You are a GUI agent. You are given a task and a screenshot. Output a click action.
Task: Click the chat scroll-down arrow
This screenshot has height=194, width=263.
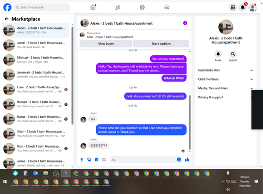click(x=189, y=151)
